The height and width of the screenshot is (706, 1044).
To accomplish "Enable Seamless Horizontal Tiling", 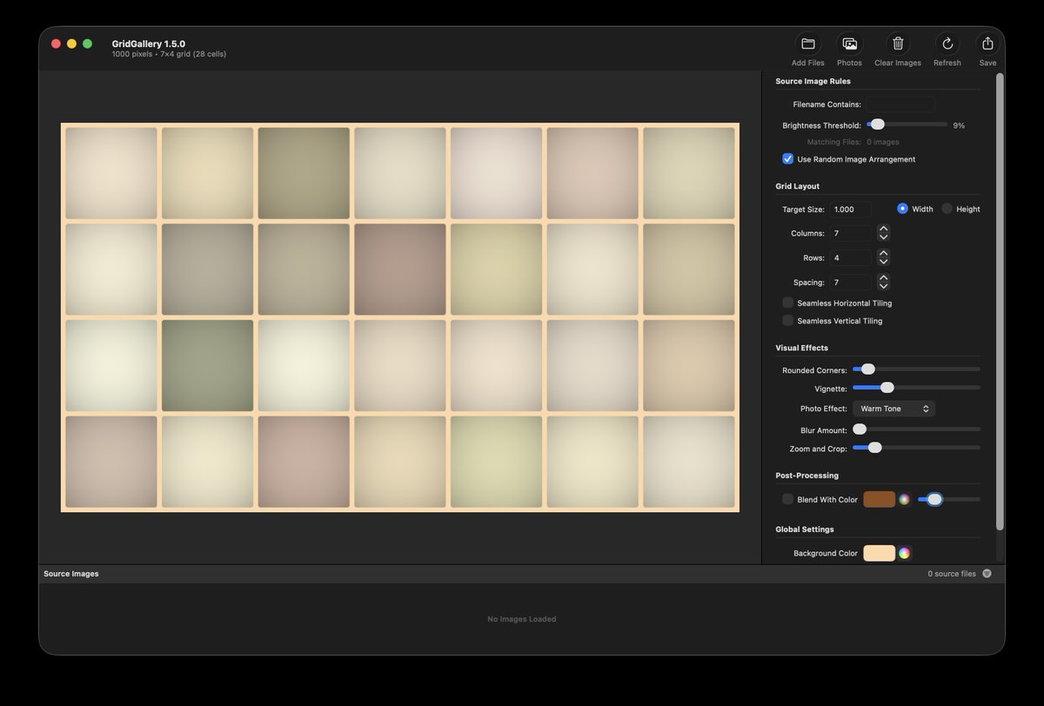I will click(x=787, y=303).
